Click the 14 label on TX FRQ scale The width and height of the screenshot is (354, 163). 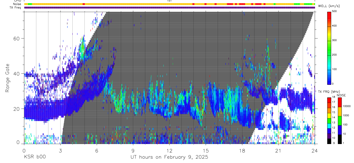point(334,117)
